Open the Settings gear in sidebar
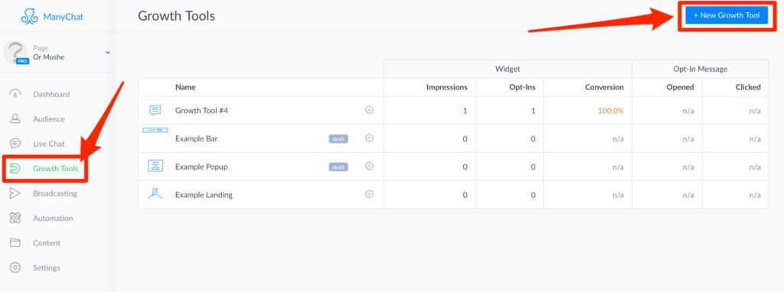Image resolution: width=784 pixels, height=292 pixels. [x=15, y=268]
